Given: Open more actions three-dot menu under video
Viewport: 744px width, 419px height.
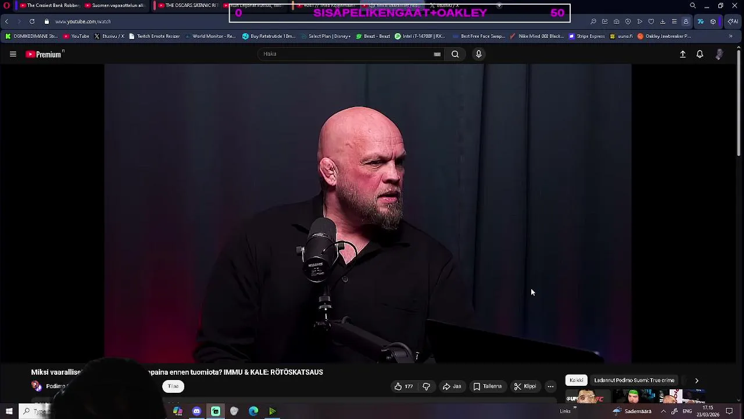Looking at the screenshot, I should [x=550, y=386].
